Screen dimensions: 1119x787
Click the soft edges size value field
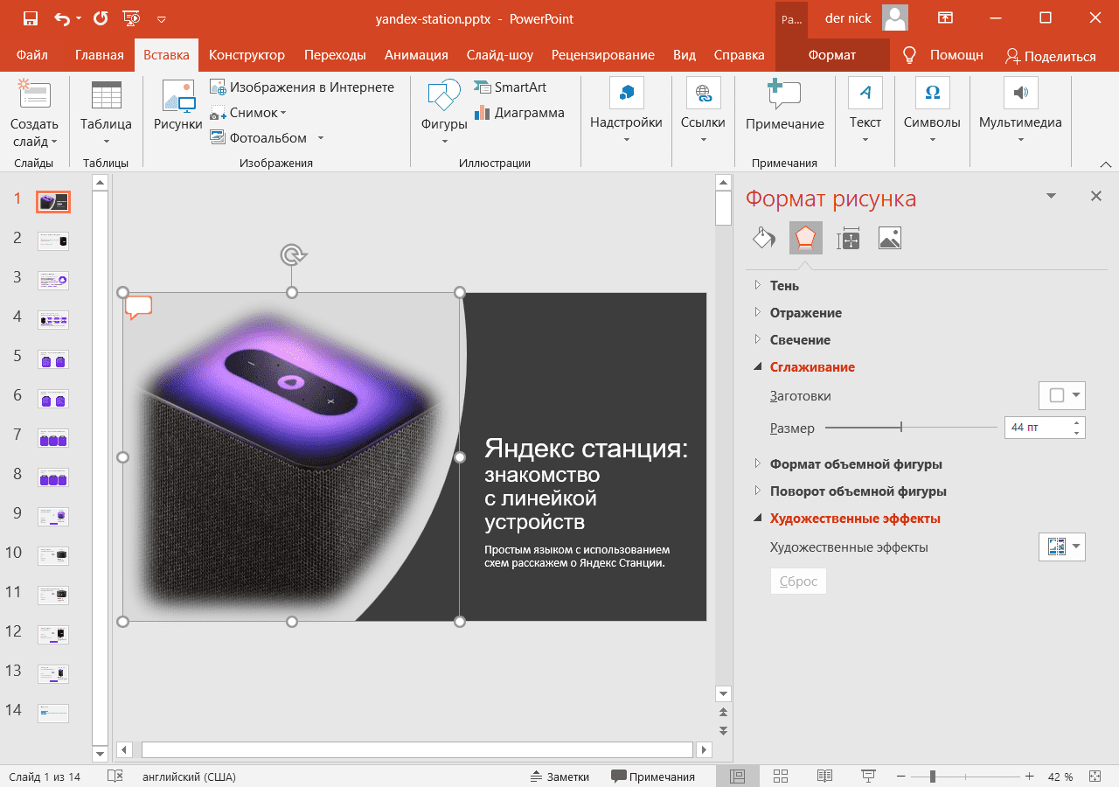click(x=1038, y=428)
